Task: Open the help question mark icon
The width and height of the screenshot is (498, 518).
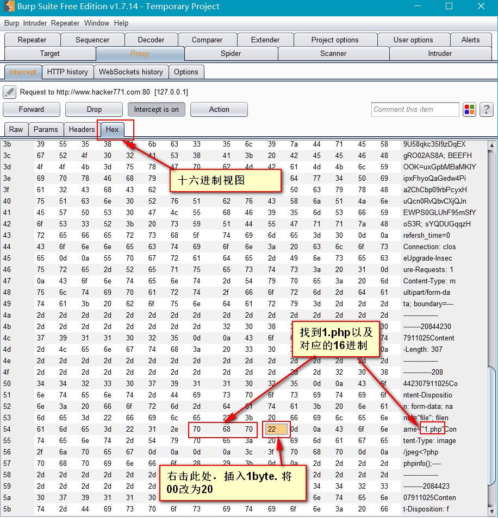Action: click(487, 109)
